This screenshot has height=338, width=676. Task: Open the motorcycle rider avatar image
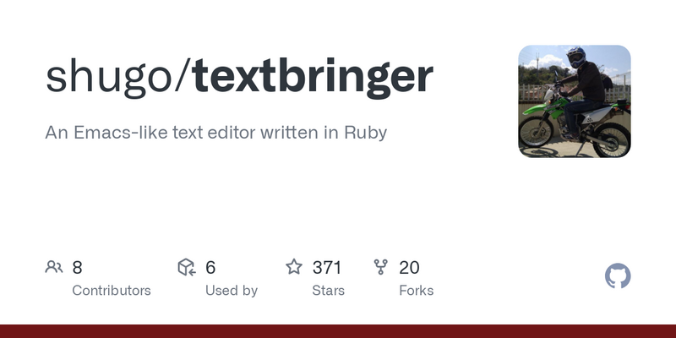coord(575,101)
